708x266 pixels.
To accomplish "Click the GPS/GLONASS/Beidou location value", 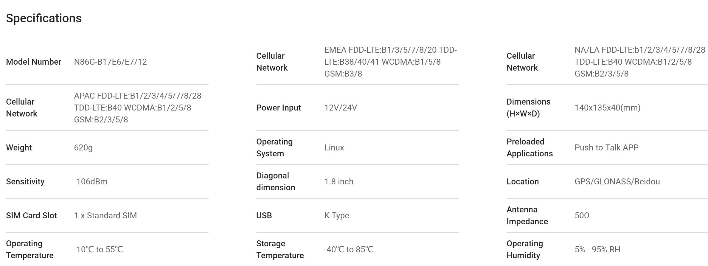I will 617,181.
